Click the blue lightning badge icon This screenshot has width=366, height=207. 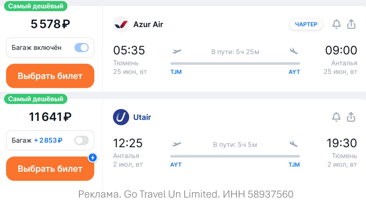pos(93,158)
